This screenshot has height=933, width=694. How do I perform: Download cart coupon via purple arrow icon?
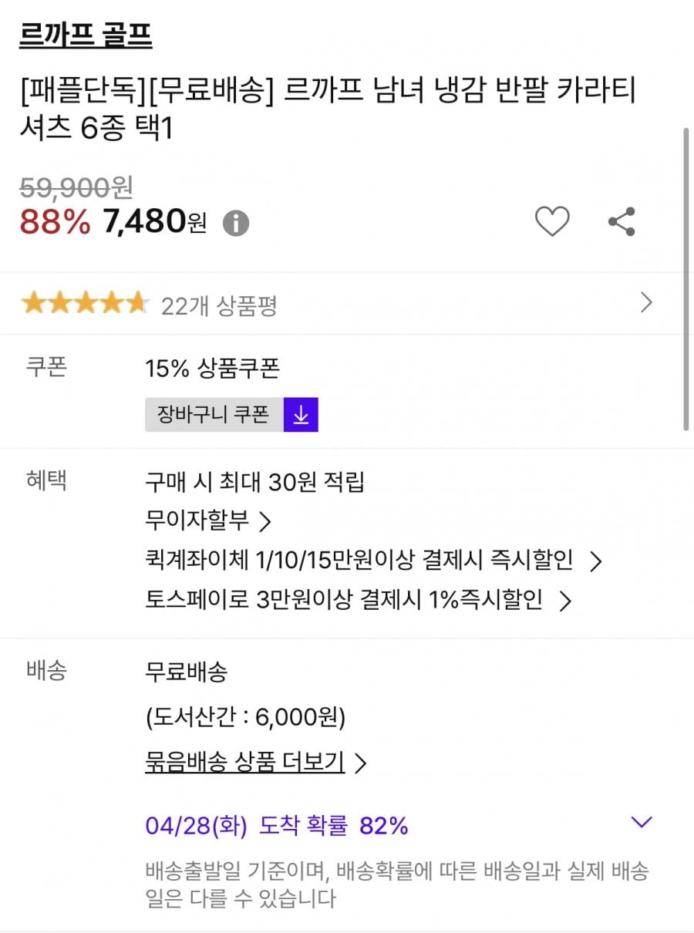click(x=301, y=415)
